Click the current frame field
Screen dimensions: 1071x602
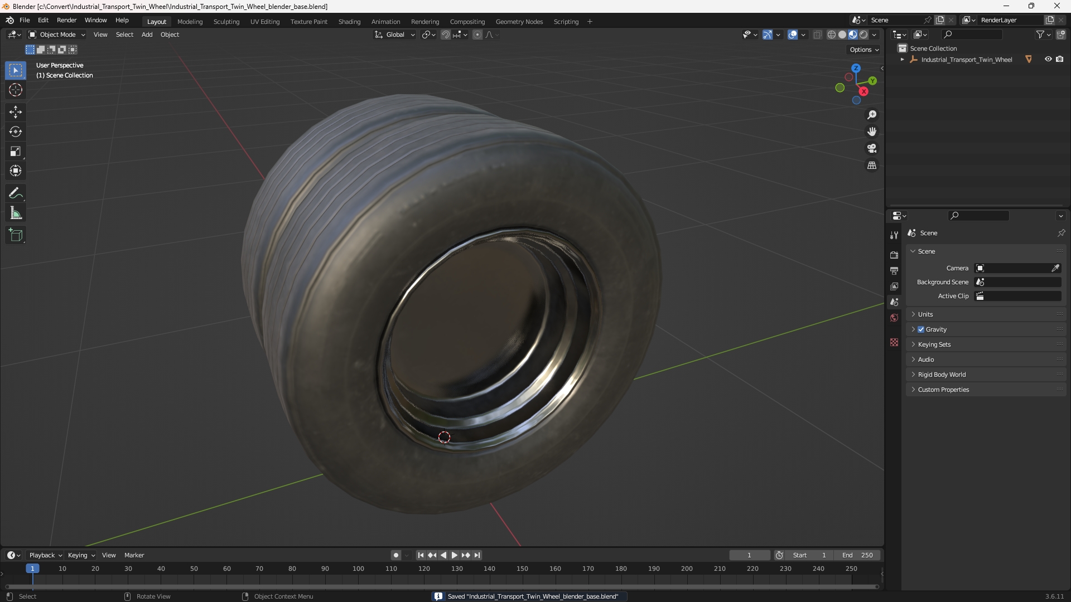click(x=749, y=555)
